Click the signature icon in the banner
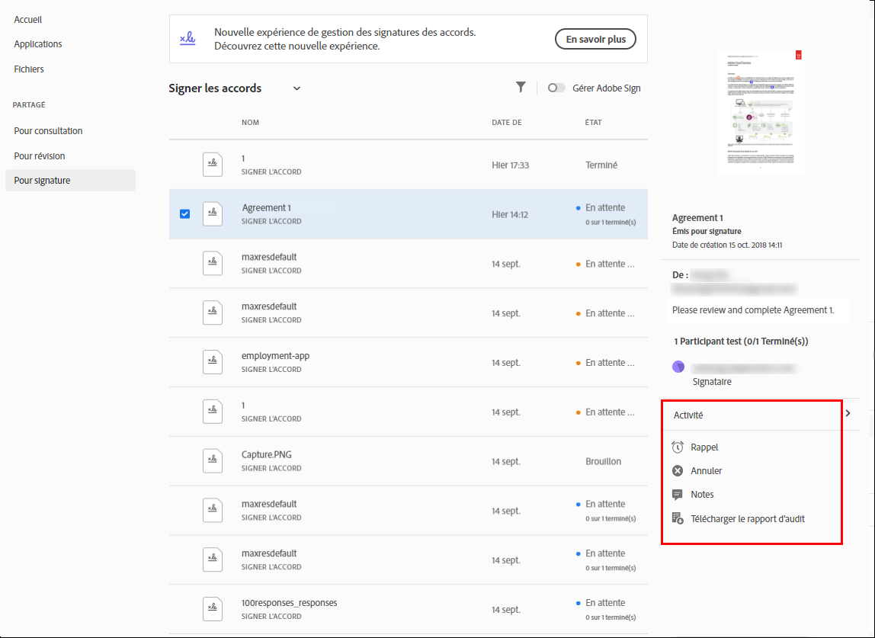875x638 pixels. (x=187, y=39)
